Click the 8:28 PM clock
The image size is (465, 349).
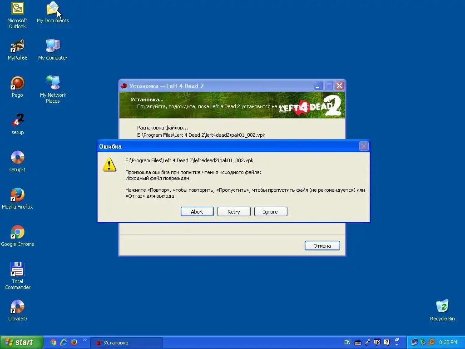[448, 343]
